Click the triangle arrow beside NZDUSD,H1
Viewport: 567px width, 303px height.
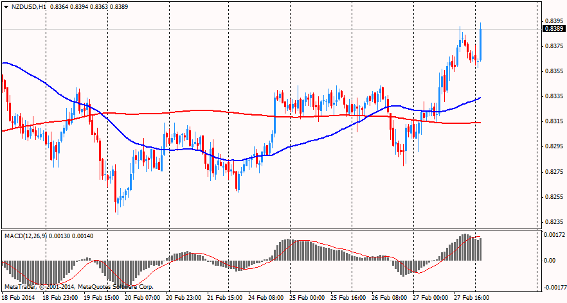tap(6, 6)
